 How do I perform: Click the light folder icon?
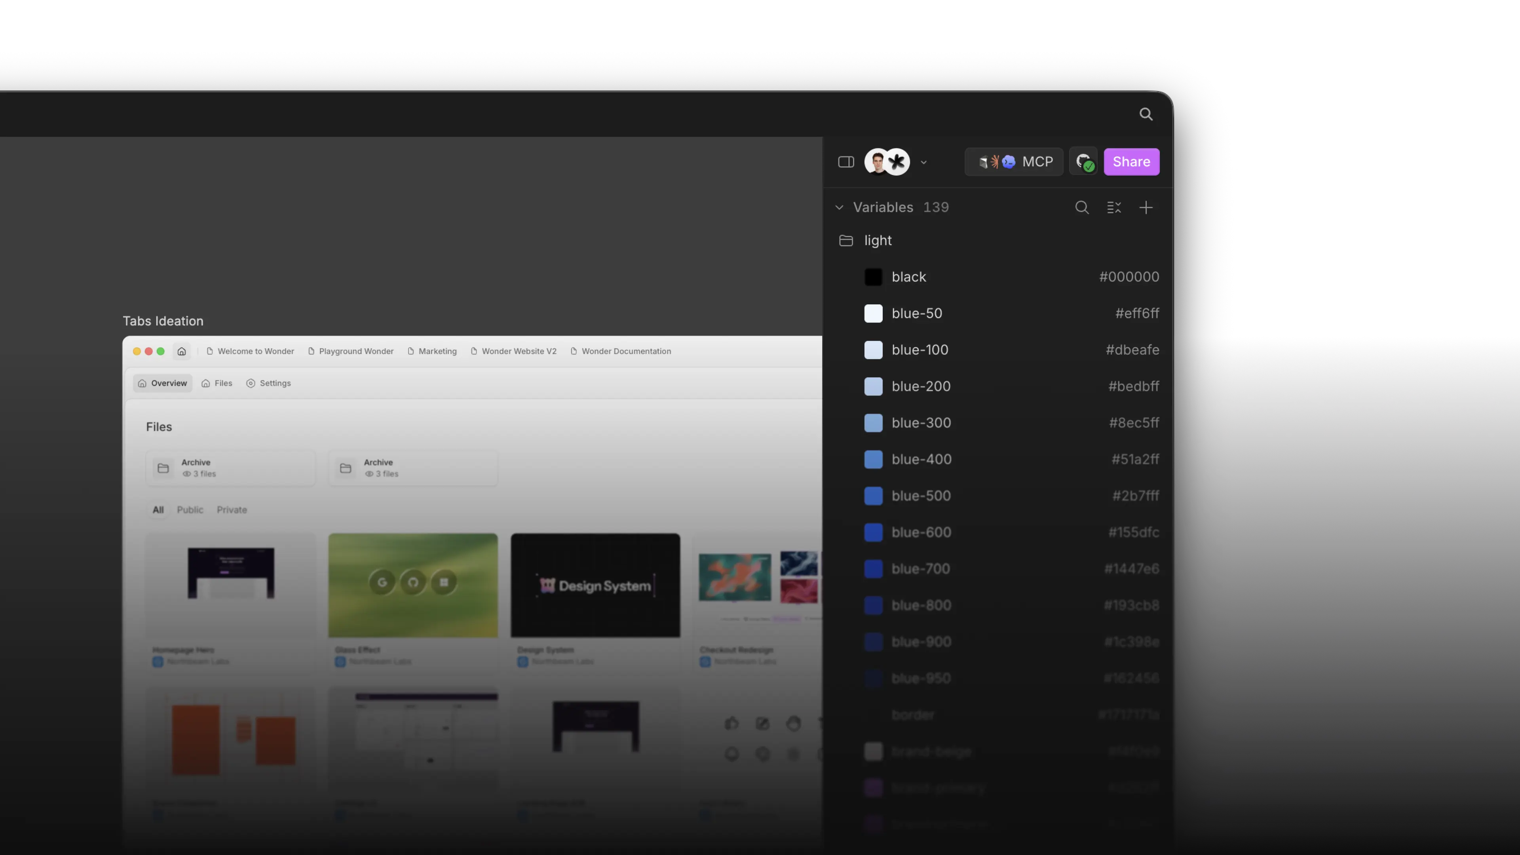845,241
